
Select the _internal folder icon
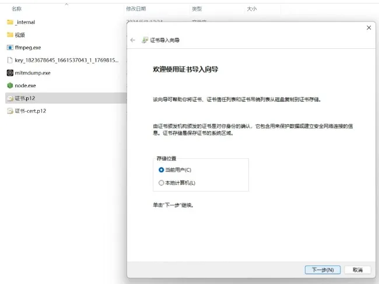click(x=10, y=22)
